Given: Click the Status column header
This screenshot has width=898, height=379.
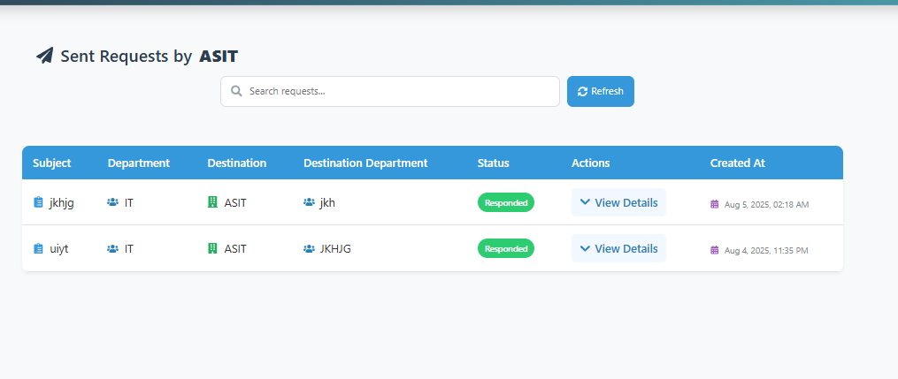Looking at the screenshot, I should click(493, 163).
